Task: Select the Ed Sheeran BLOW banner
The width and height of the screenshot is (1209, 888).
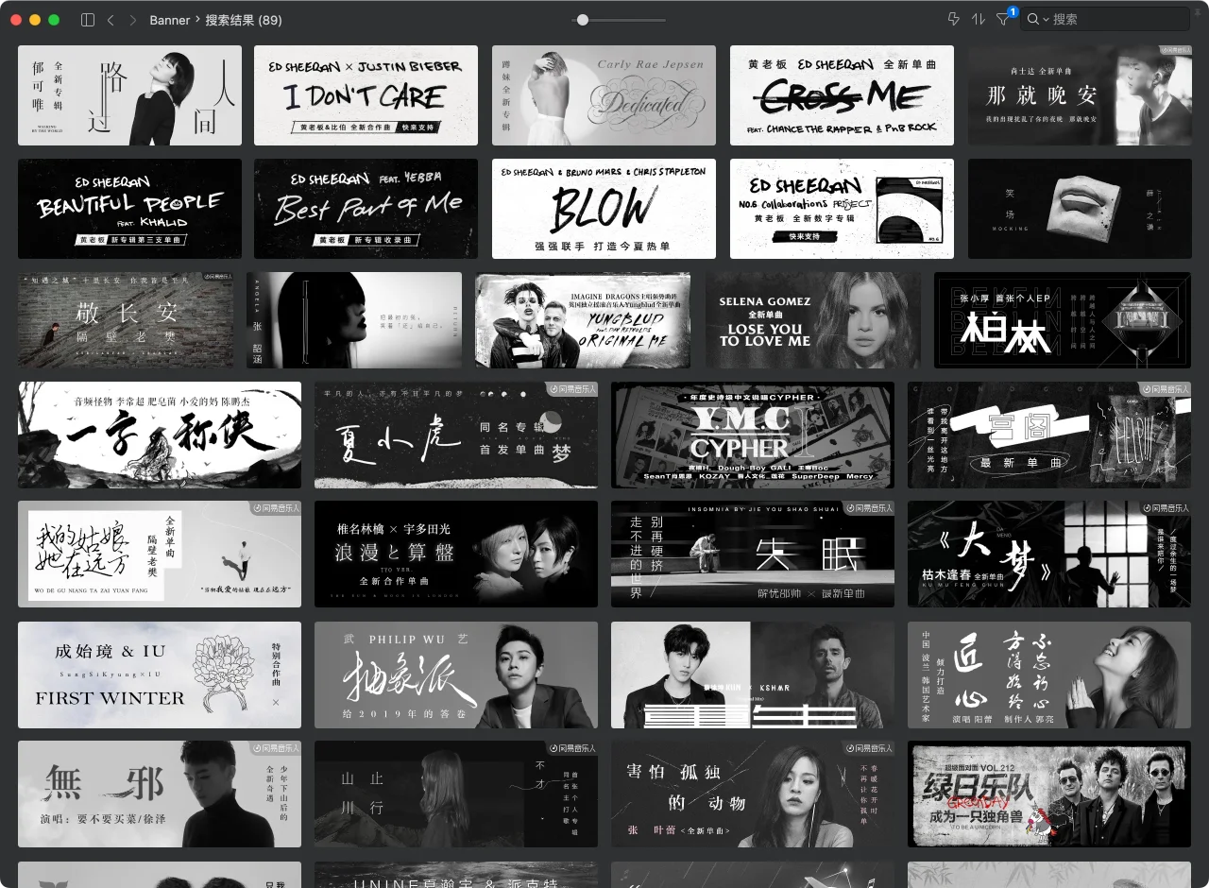Action: pyautogui.click(x=604, y=209)
